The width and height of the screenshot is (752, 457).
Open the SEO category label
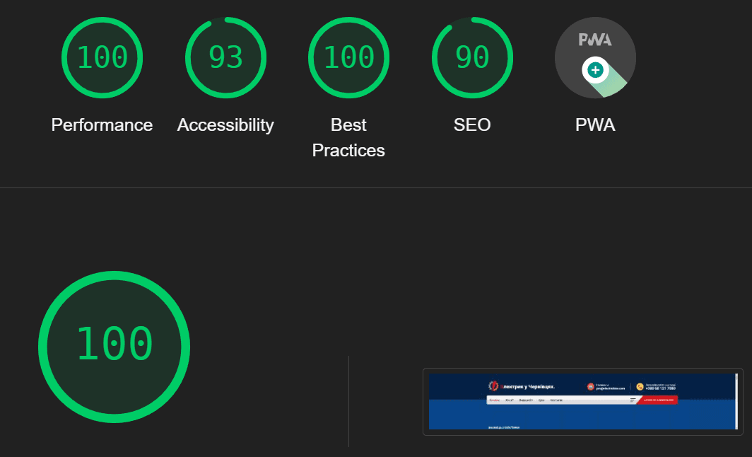(472, 125)
